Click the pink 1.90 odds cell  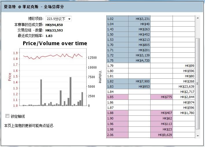(x=117, y=118)
